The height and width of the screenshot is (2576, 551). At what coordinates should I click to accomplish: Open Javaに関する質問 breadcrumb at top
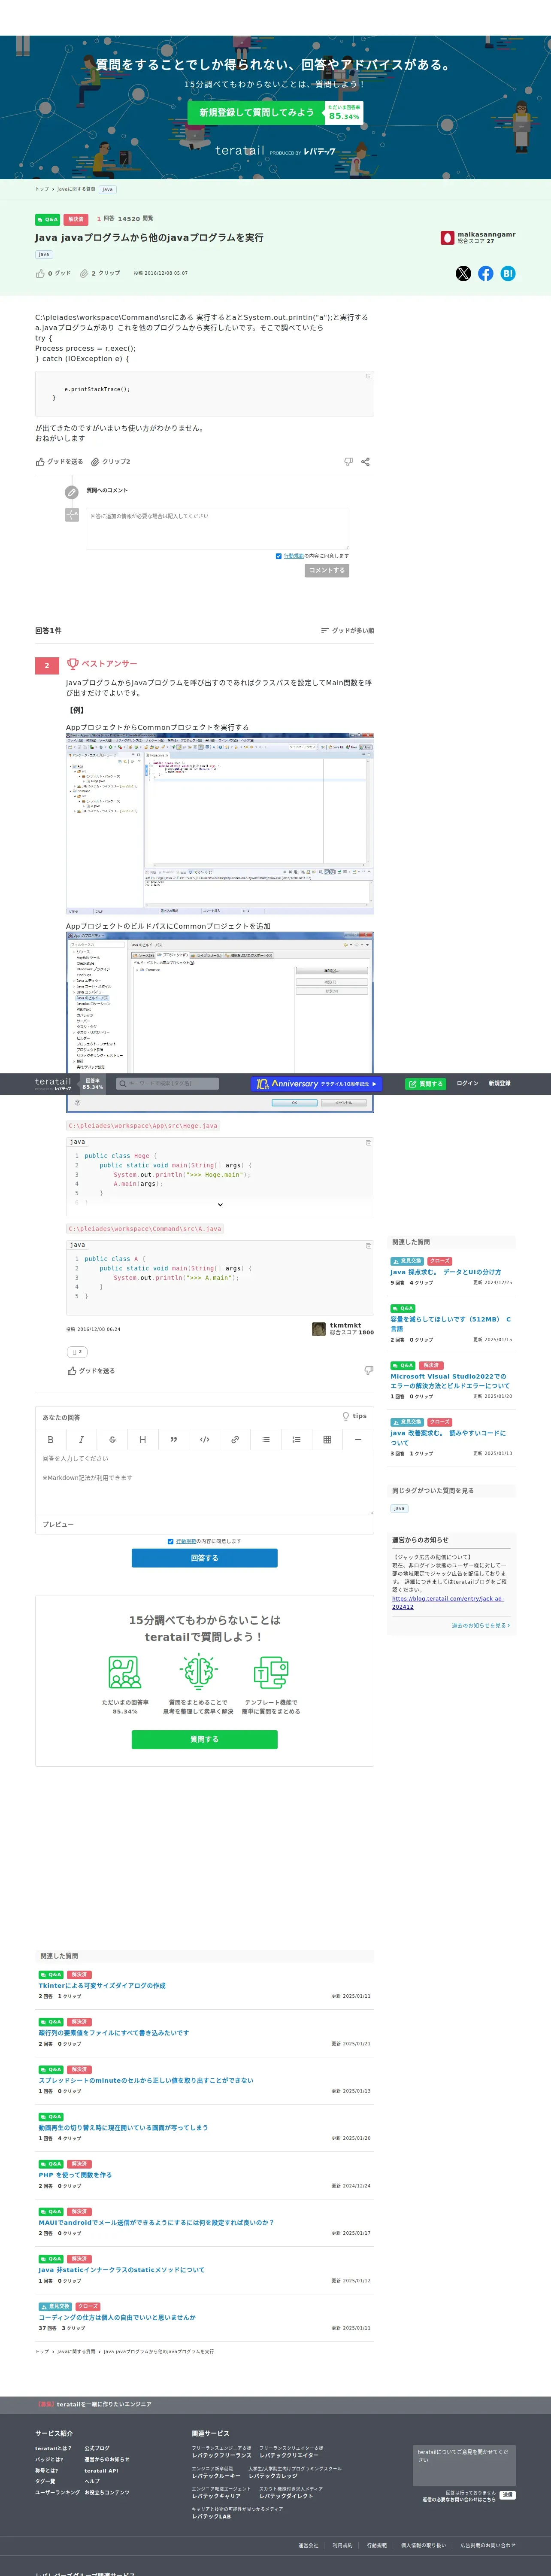(x=76, y=189)
